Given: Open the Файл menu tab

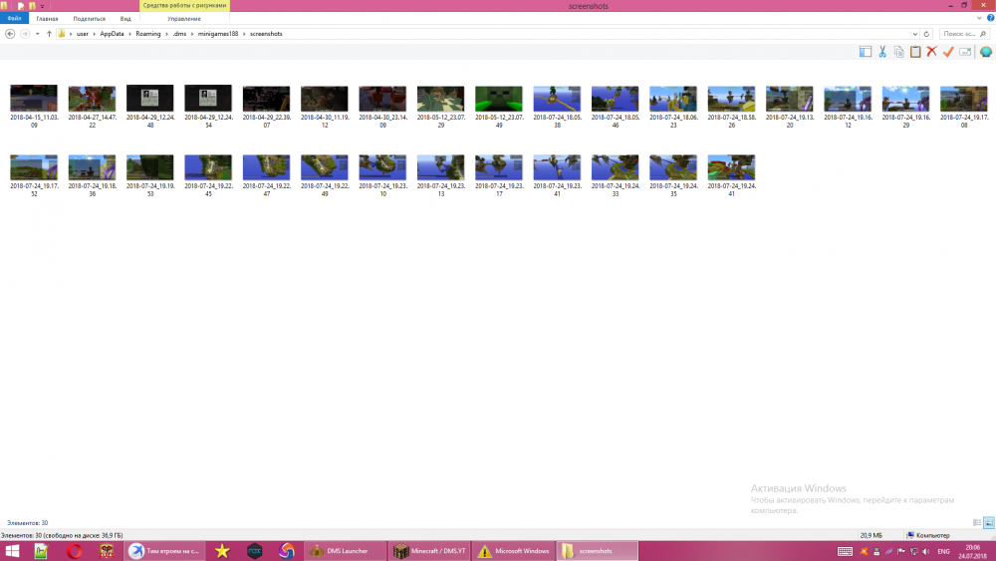Looking at the screenshot, I should coord(14,18).
